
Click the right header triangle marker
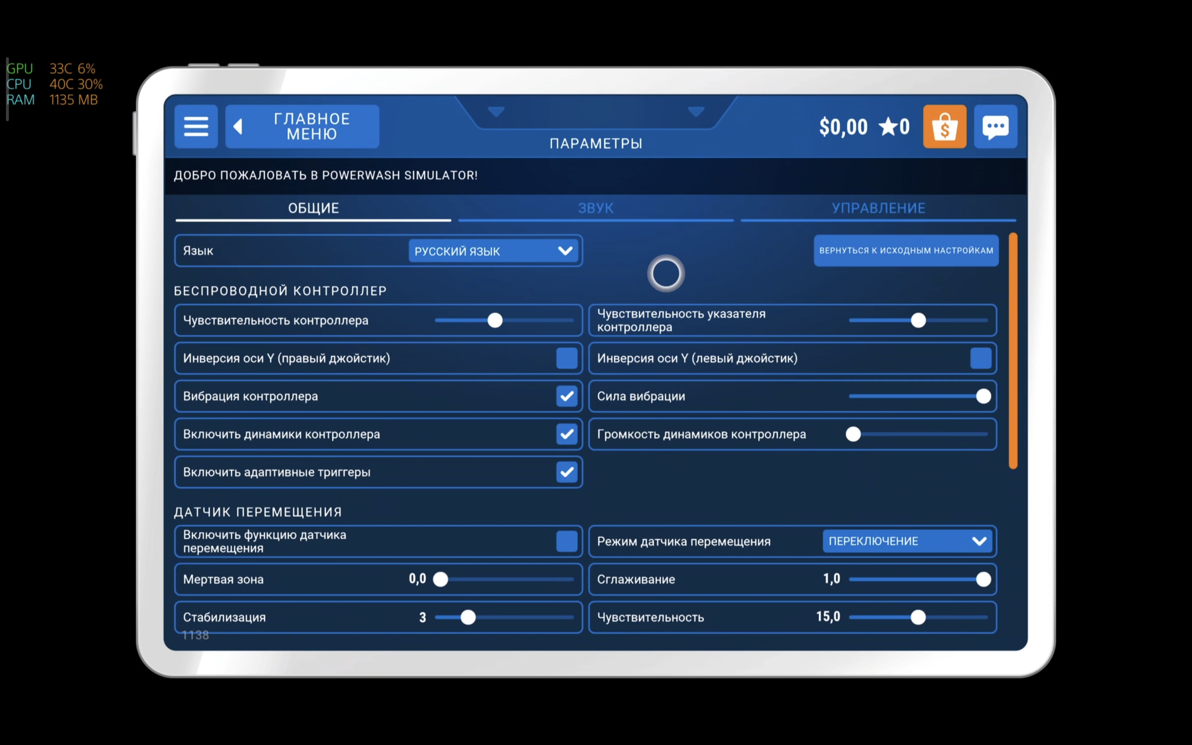click(x=695, y=112)
